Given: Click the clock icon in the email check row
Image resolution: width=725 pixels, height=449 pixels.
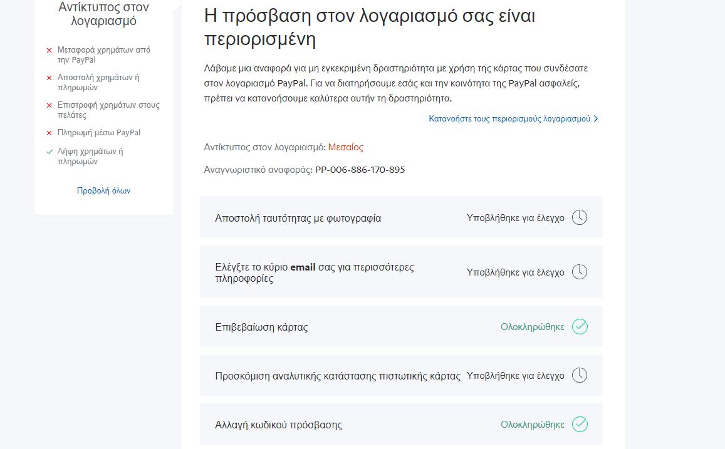Looking at the screenshot, I should point(580,272).
